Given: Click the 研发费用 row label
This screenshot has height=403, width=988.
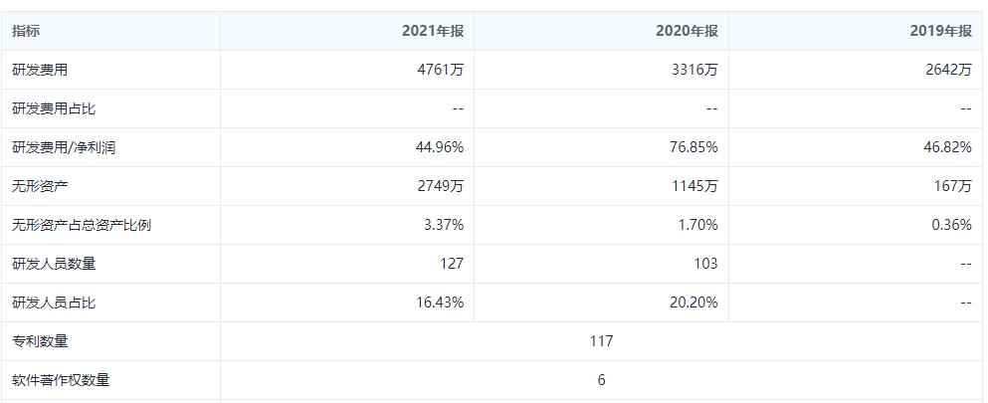Looking at the screenshot, I should [x=40, y=70].
